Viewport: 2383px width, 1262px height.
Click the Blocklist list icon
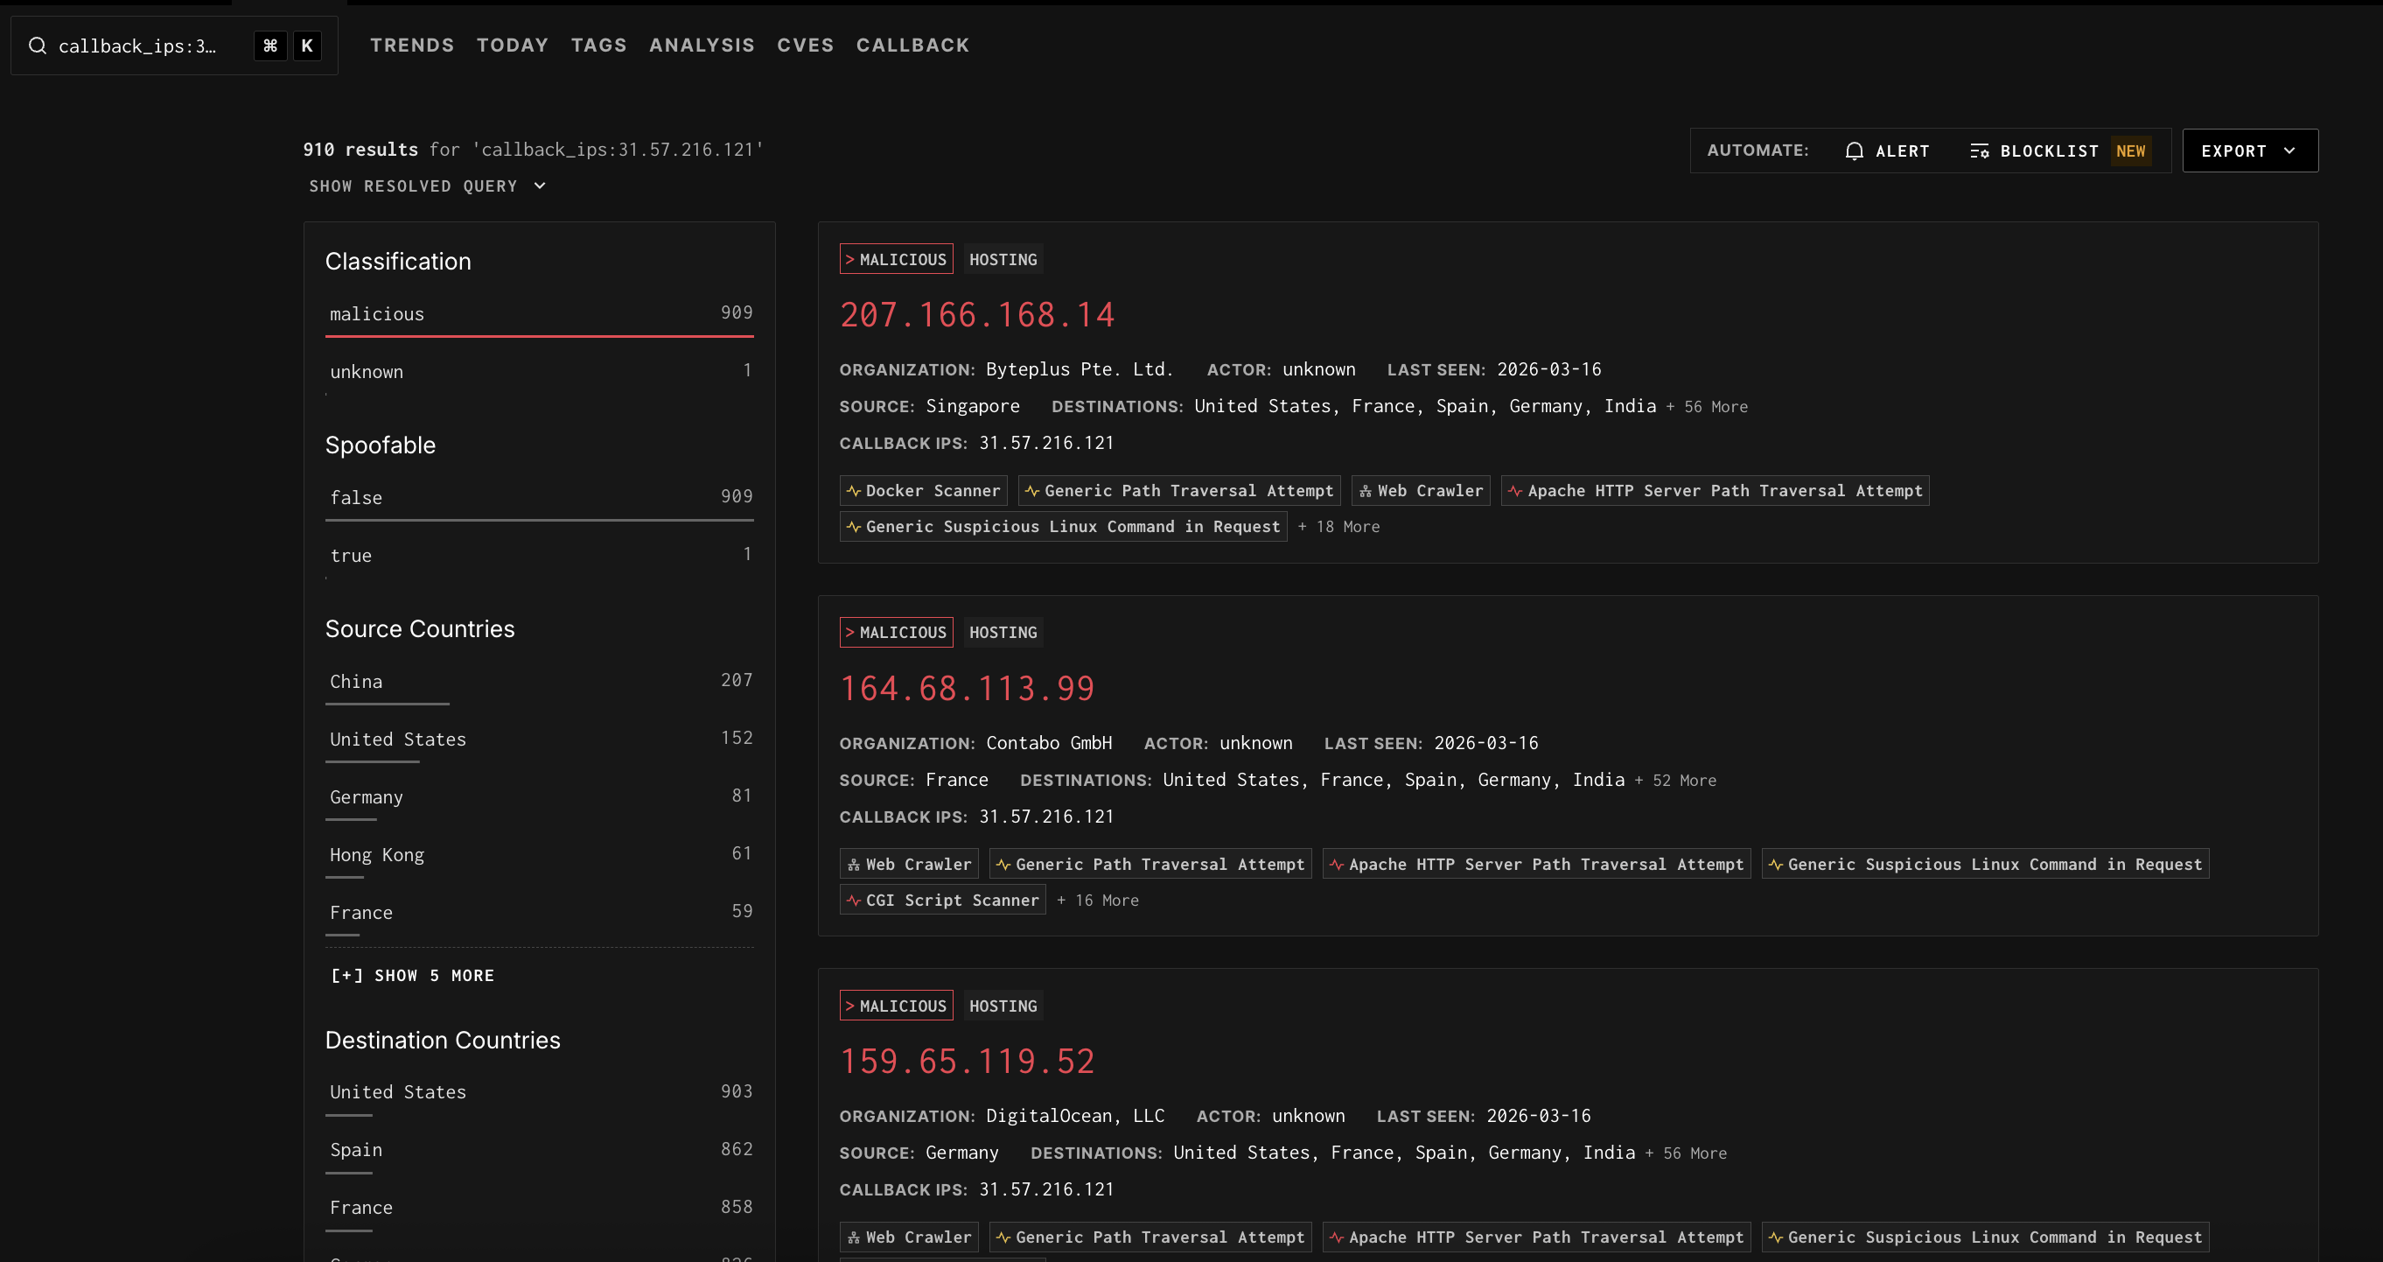tap(1979, 151)
